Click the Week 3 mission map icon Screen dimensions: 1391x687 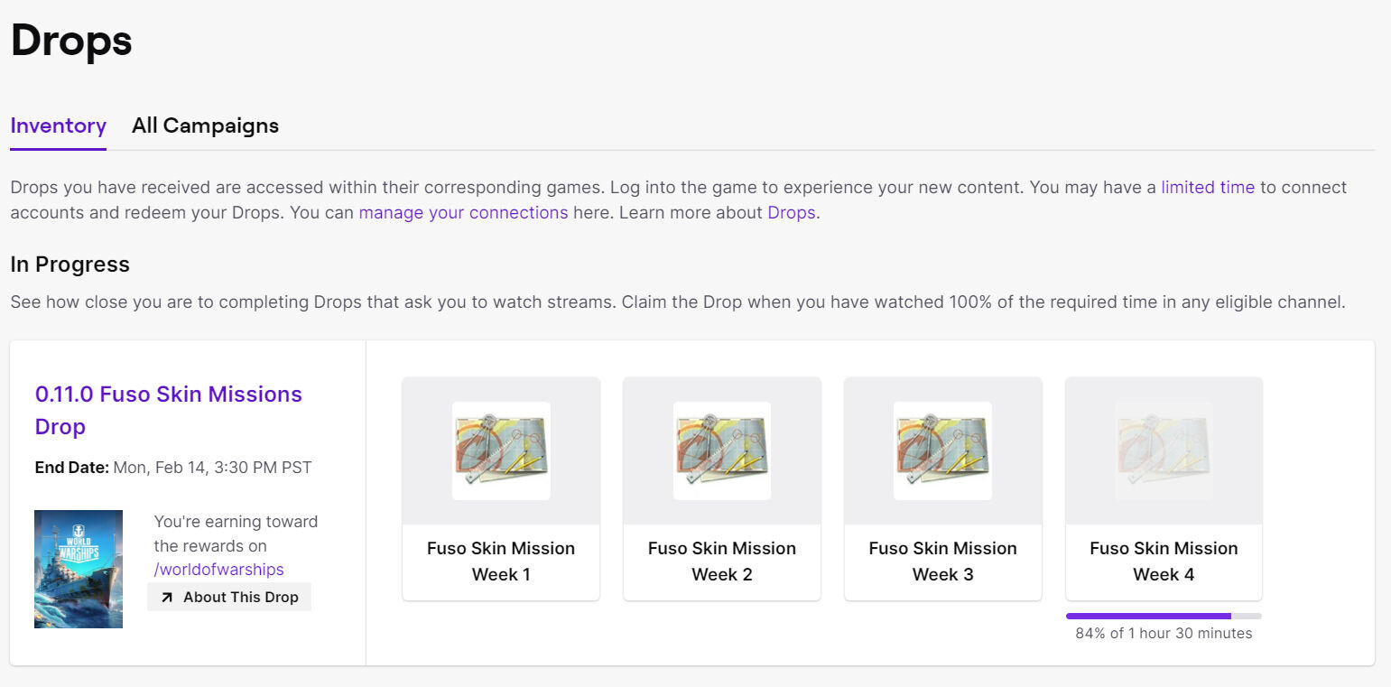click(x=942, y=450)
